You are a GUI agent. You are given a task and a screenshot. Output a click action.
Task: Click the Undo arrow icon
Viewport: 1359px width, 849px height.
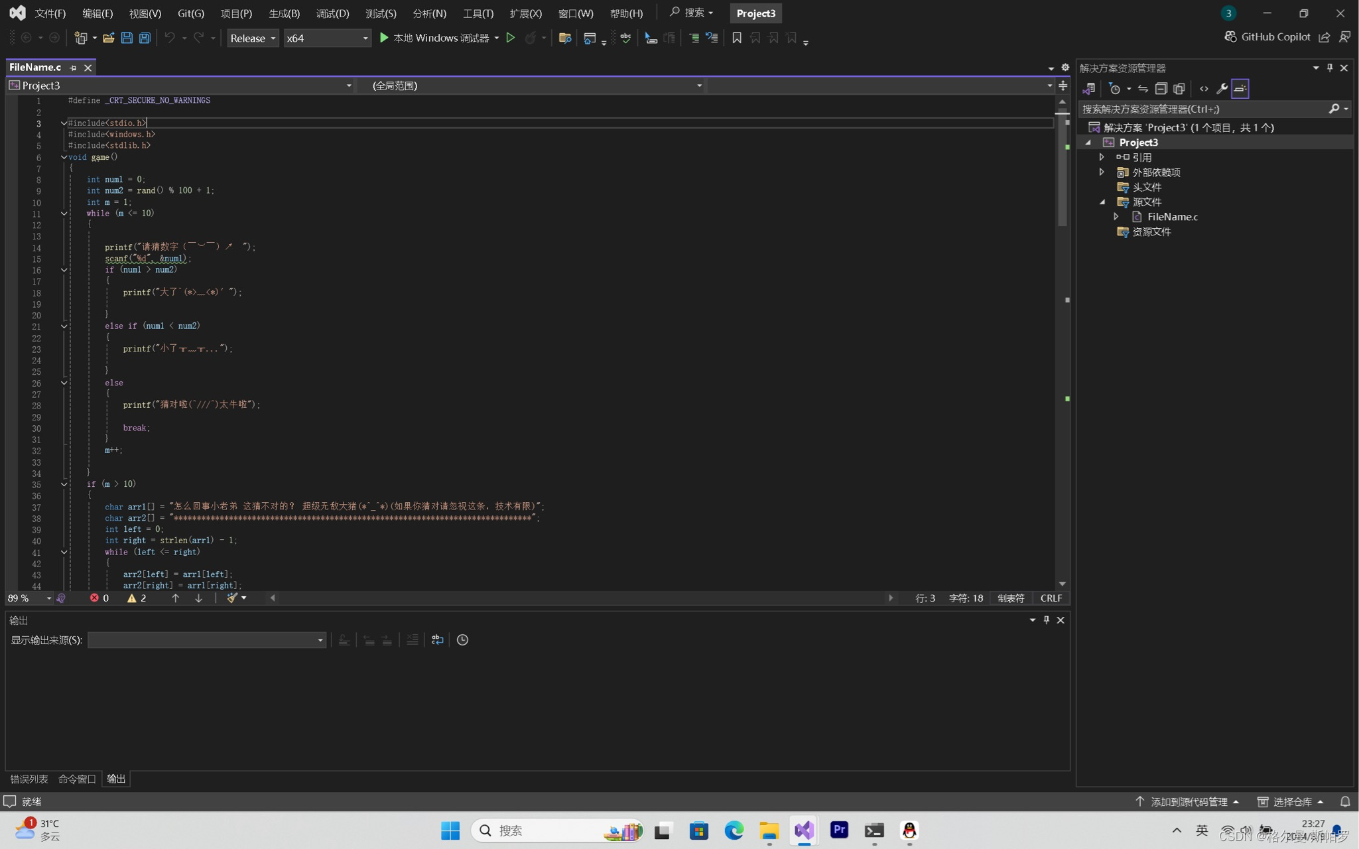(x=170, y=38)
